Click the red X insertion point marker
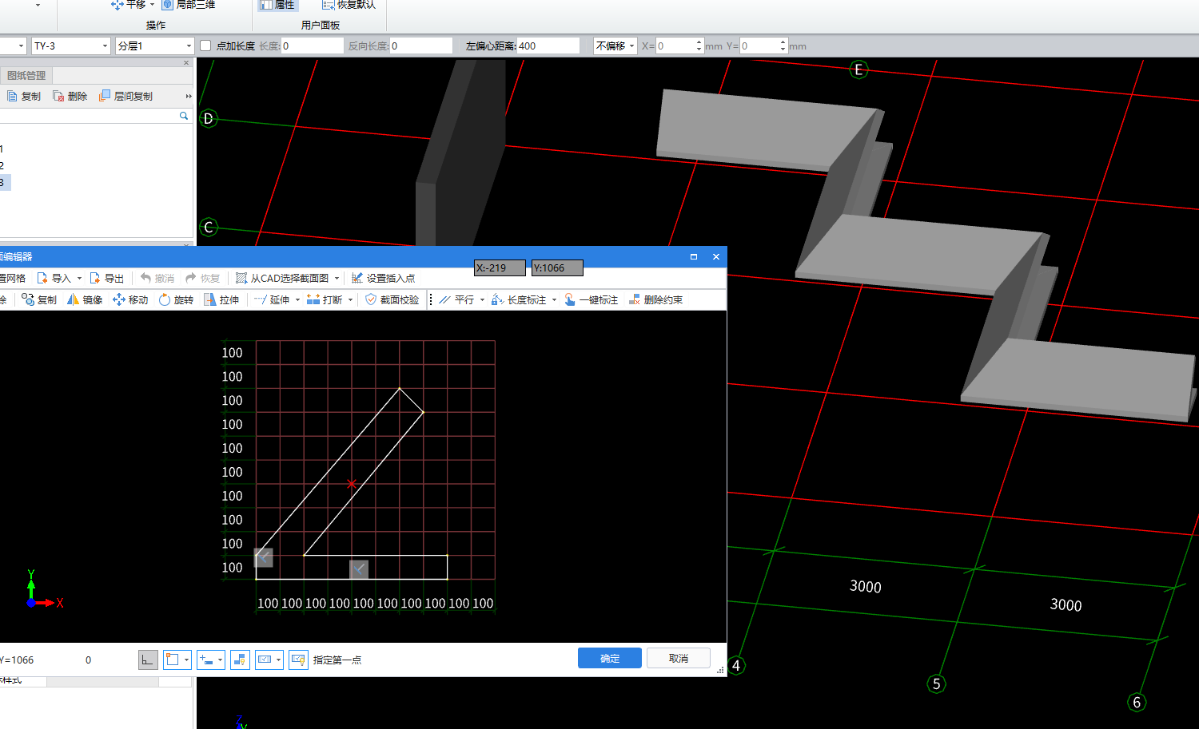1199x729 pixels. pyautogui.click(x=352, y=484)
